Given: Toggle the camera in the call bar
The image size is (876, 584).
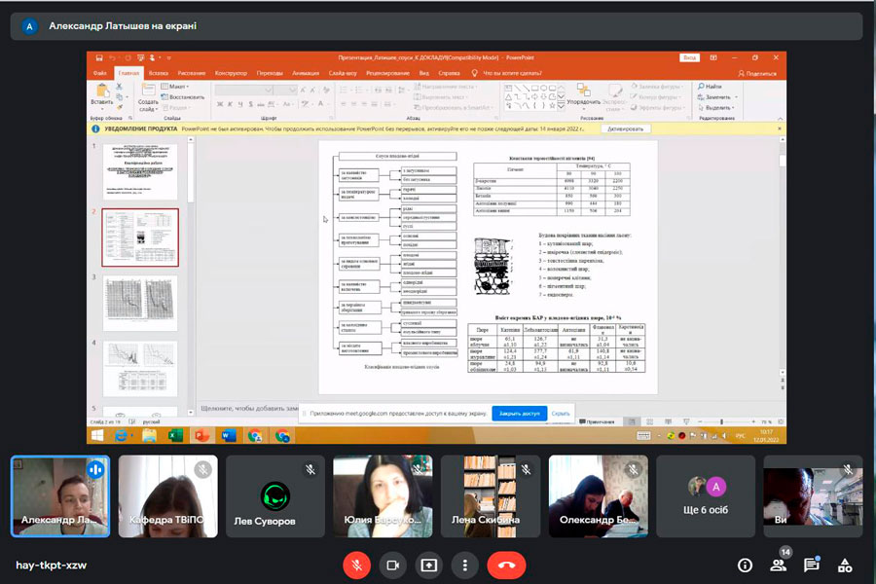Looking at the screenshot, I should [x=393, y=565].
